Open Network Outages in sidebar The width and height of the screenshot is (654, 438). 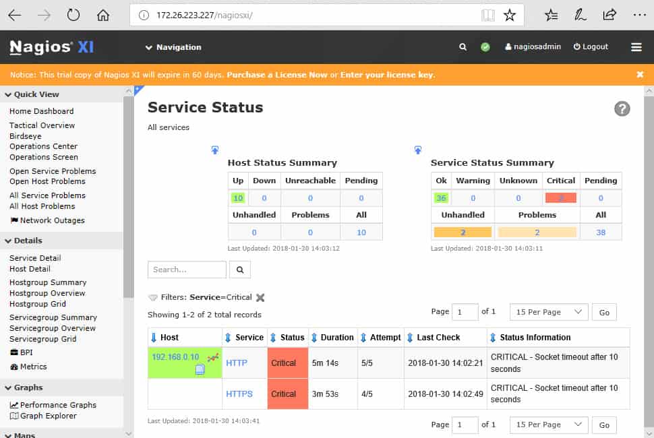47,220
